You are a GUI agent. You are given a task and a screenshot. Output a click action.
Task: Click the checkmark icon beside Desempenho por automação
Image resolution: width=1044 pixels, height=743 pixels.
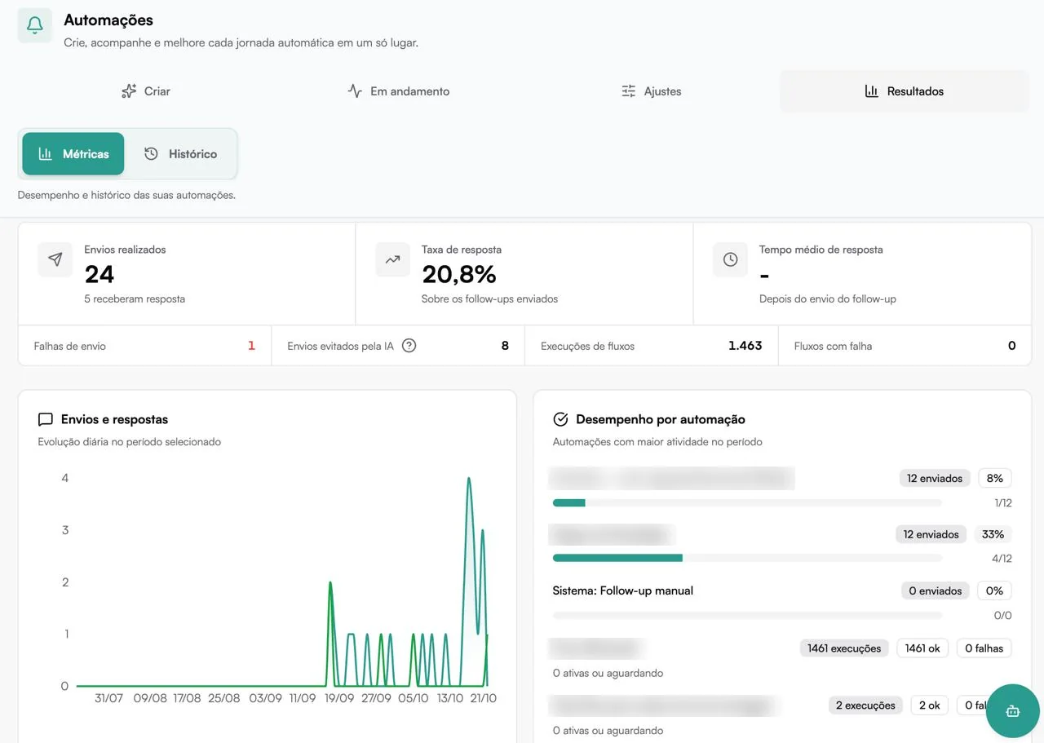click(x=560, y=419)
